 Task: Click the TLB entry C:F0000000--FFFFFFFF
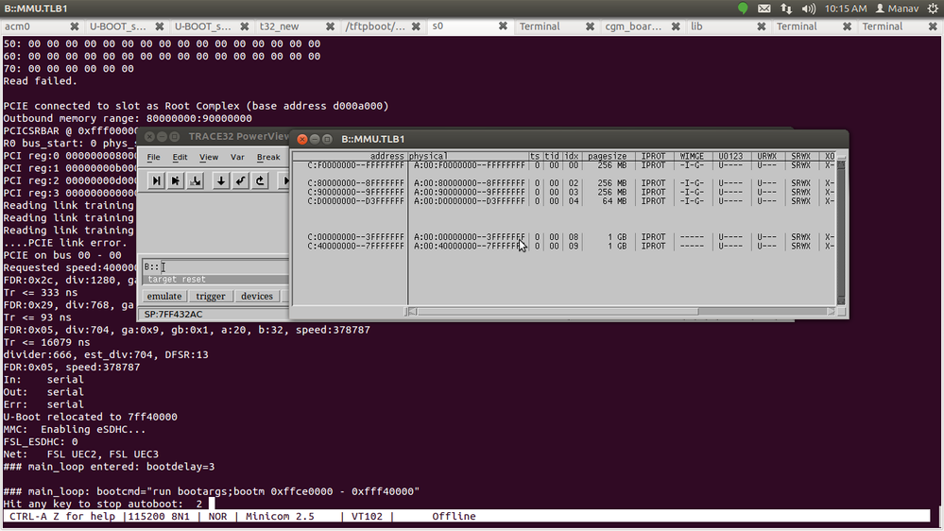356,165
